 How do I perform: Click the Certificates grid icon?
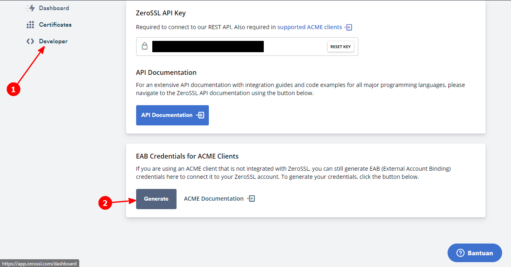click(30, 25)
